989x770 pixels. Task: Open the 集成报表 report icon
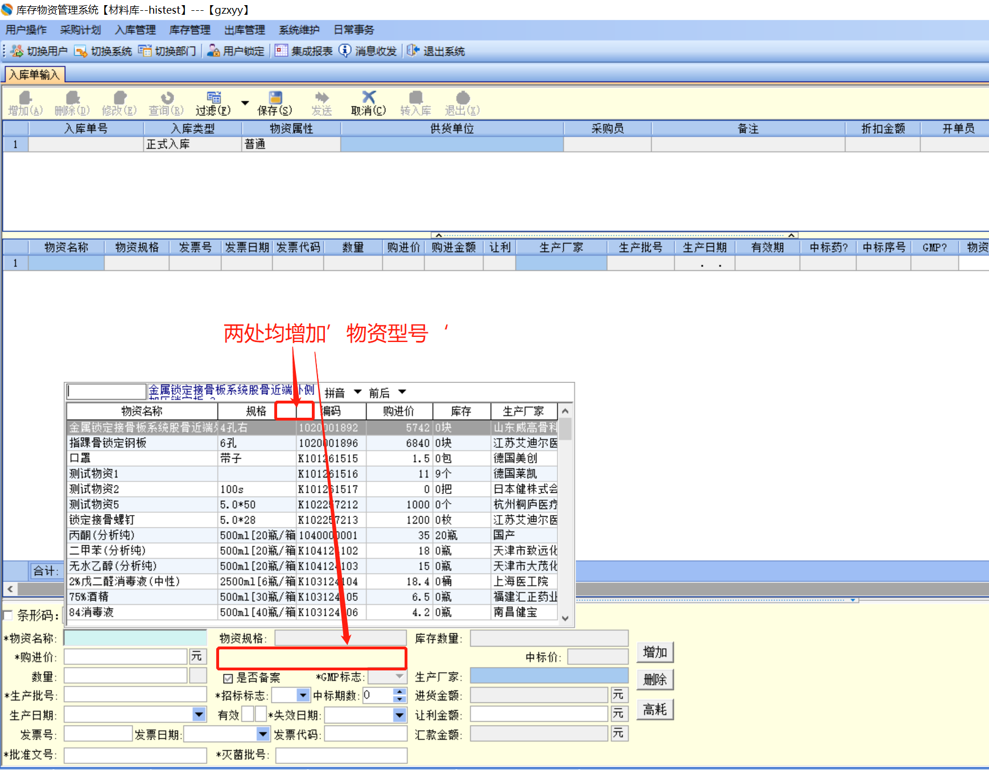point(281,51)
